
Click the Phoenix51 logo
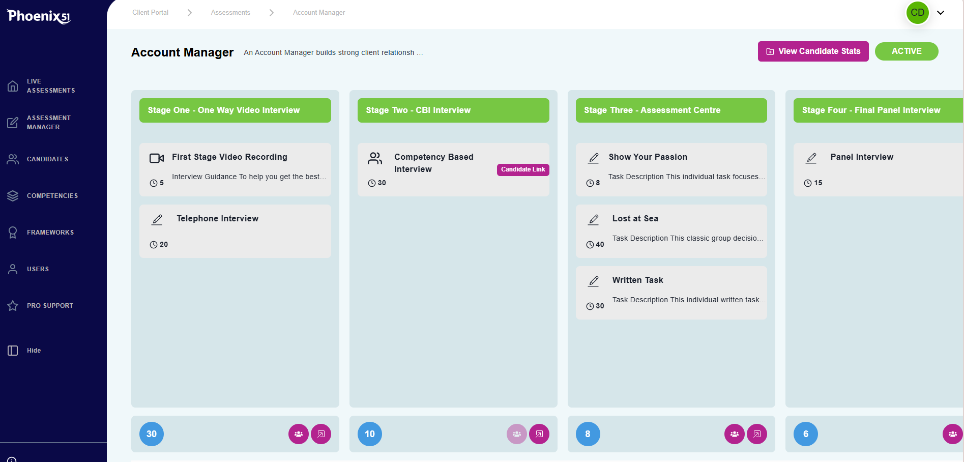click(x=39, y=17)
